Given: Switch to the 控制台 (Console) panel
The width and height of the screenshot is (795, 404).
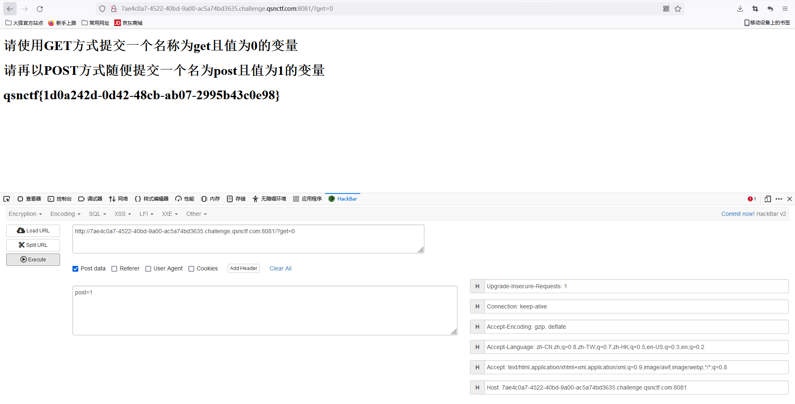Looking at the screenshot, I should pos(60,199).
